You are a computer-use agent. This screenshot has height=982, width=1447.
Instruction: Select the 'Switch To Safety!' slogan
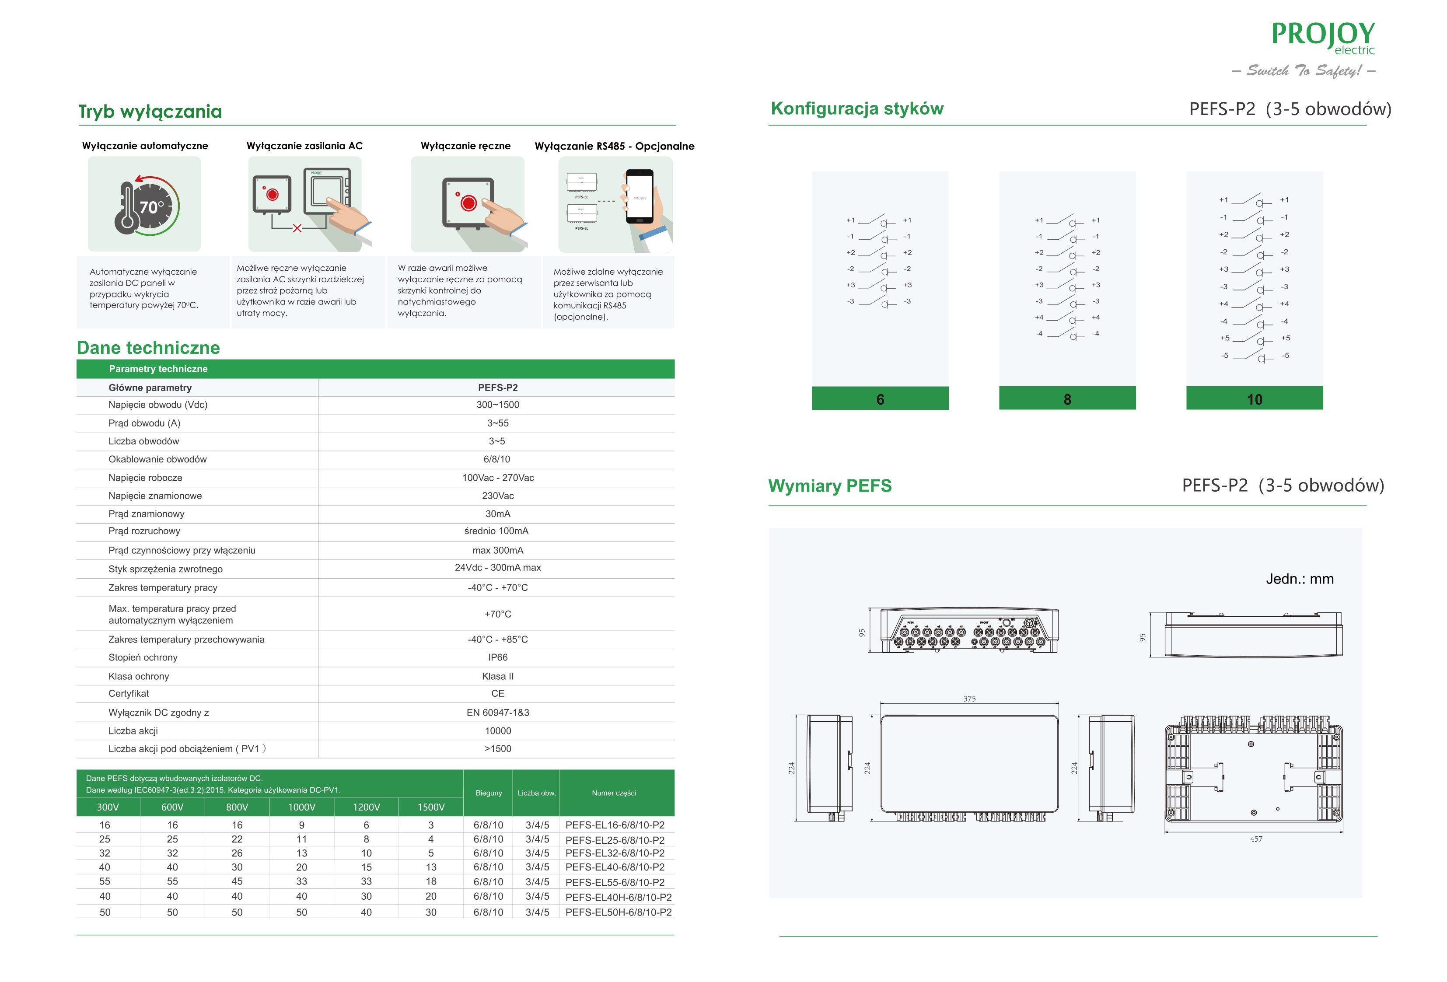pyautogui.click(x=1304, y=70)
